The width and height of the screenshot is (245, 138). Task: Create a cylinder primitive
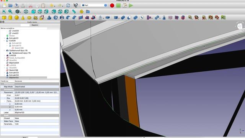tap(10, 18)
